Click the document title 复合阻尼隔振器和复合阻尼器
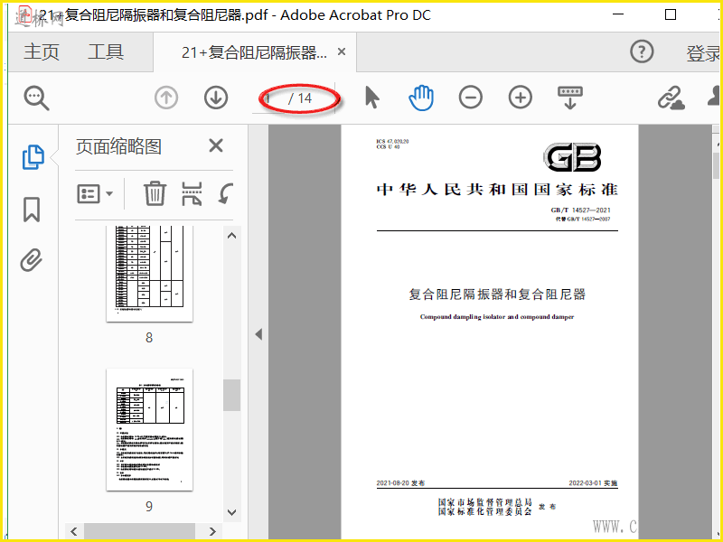The image size is (723, 542). [x=497, y=294]
